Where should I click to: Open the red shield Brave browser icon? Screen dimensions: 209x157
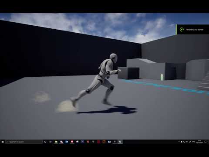coord(72,142)
